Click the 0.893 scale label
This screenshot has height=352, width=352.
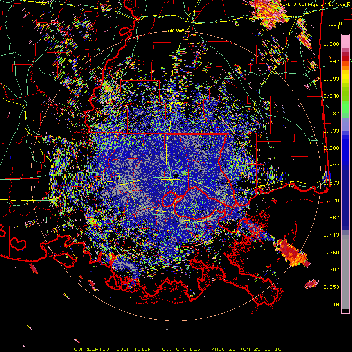pos(331,79)
